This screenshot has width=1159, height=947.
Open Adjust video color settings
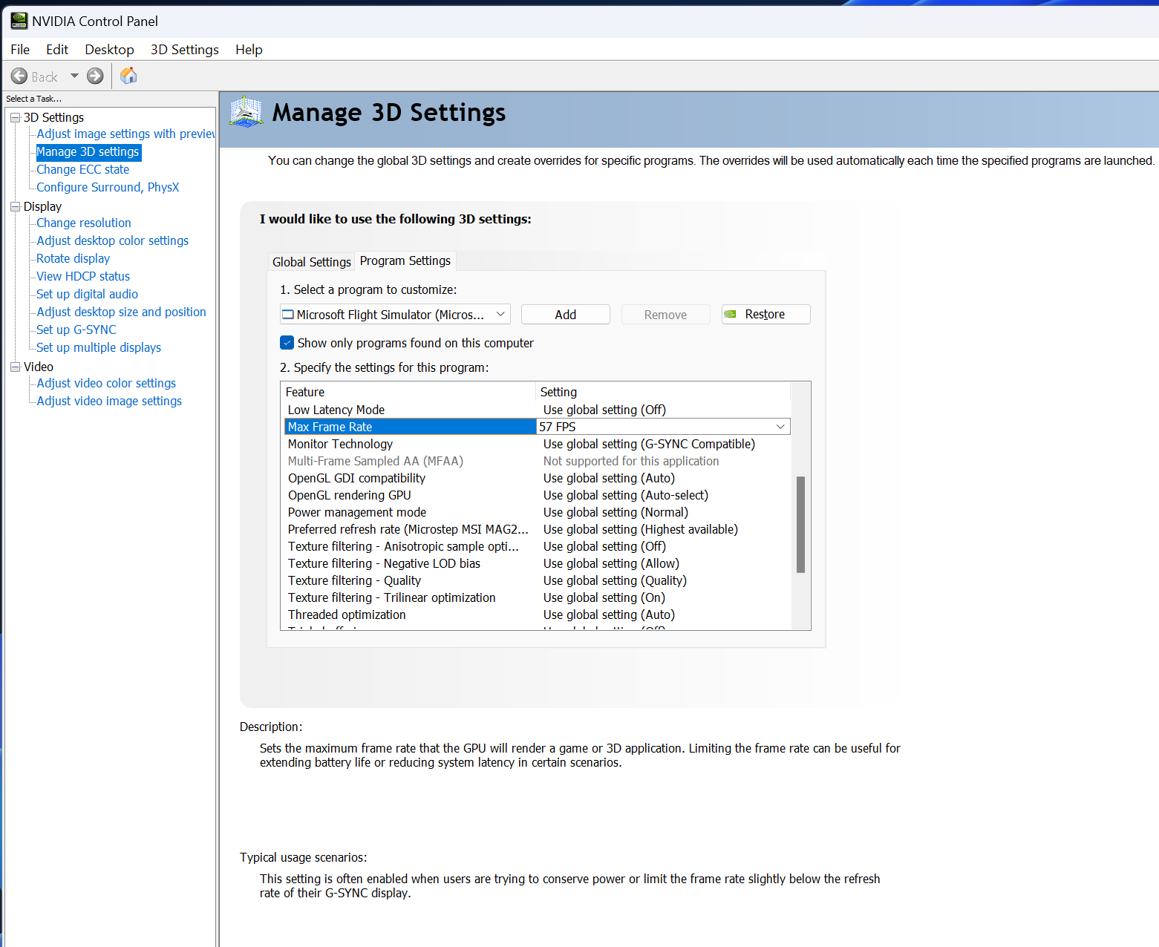[x=107, y=383]
